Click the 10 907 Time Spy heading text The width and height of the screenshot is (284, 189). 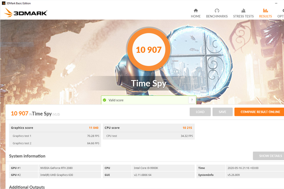(35, 114)
